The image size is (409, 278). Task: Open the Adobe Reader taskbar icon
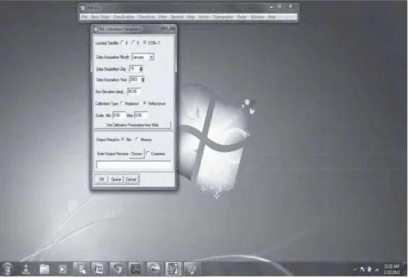pyautogui.click(x=136, y=269)
